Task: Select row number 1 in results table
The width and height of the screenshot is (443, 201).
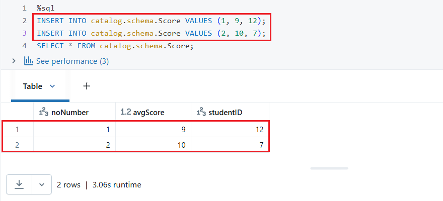Action: click(17, 129)
